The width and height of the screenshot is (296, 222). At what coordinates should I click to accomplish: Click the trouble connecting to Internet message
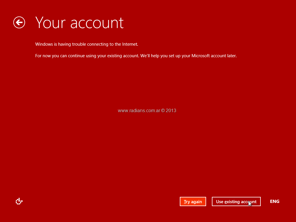point(87,44)
